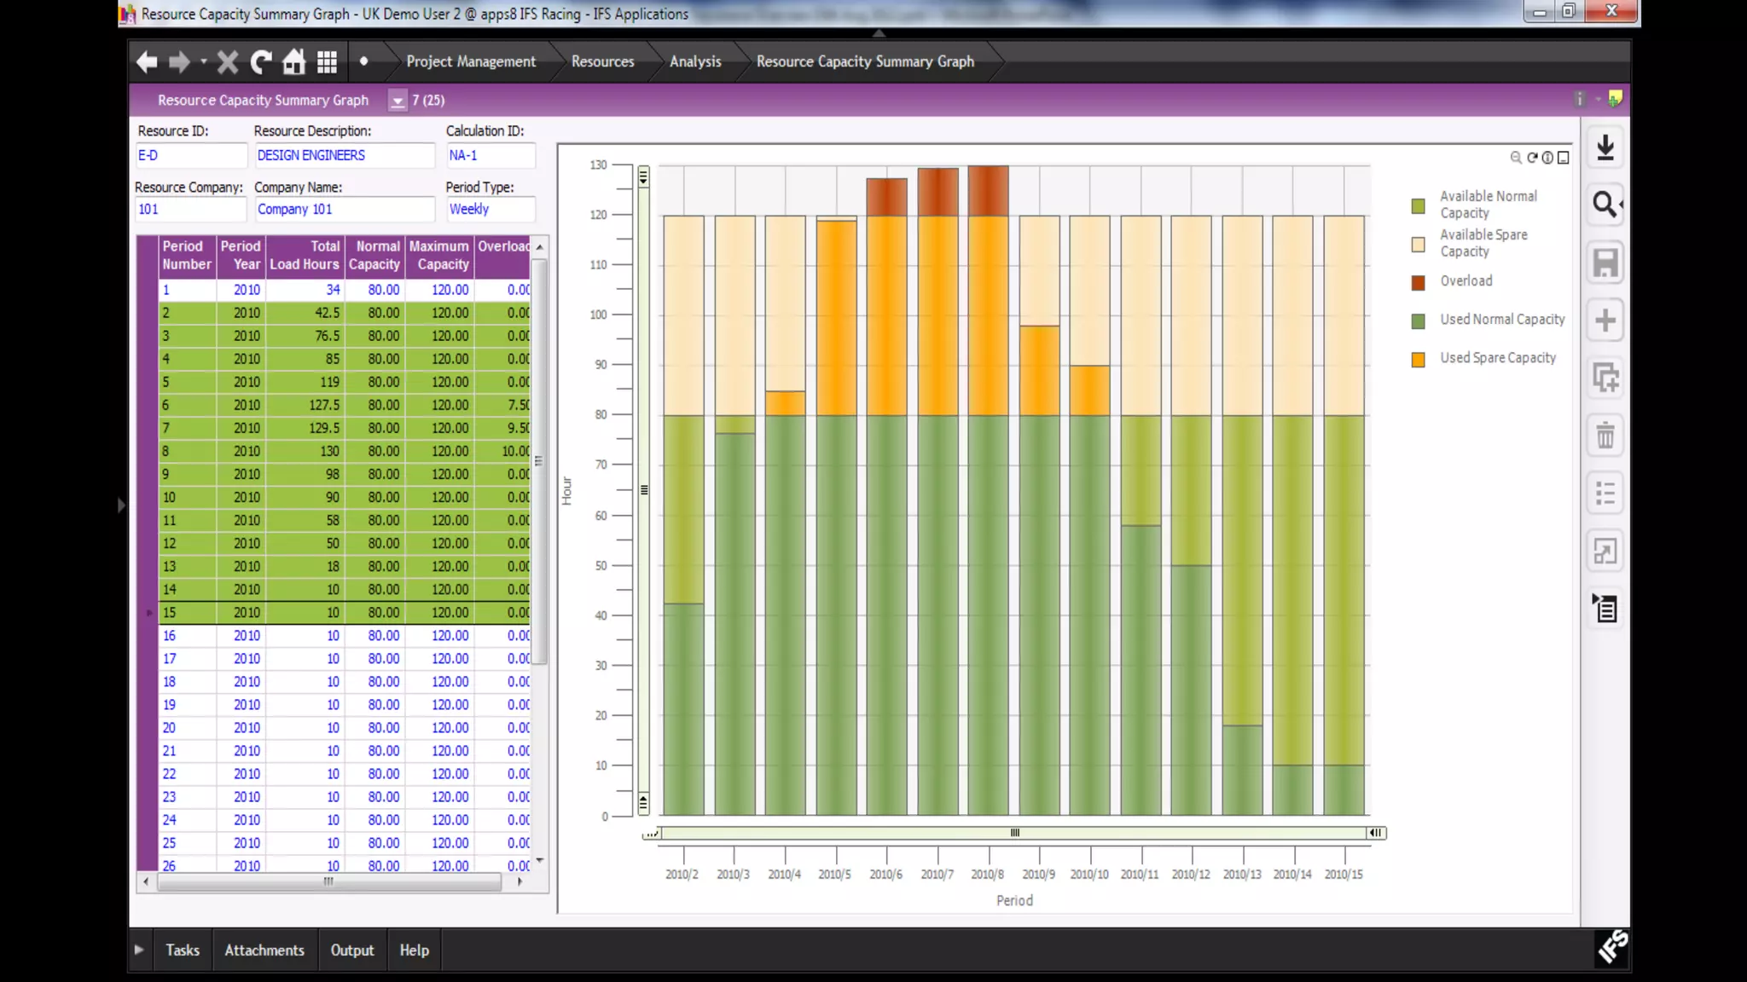Open the grid navigator icon
The width and height of the screenshot is (1747, 982).
[x=328, y=61]
